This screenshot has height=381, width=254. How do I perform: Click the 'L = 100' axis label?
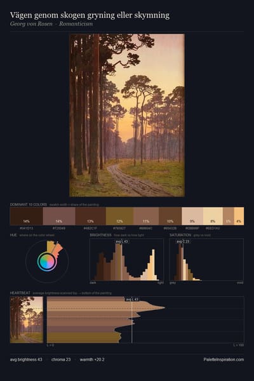click(x=239, y=345)
